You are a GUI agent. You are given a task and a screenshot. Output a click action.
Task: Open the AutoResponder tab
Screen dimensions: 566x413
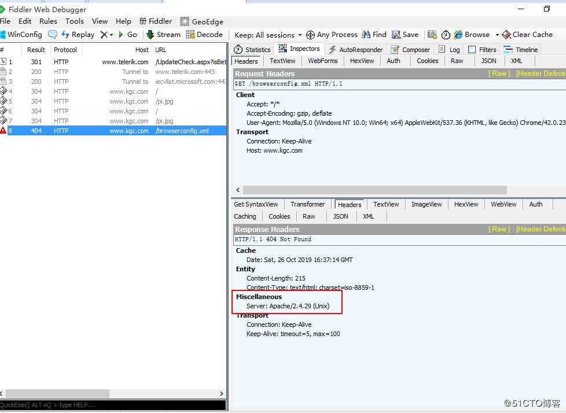click(x=355, y=49)
